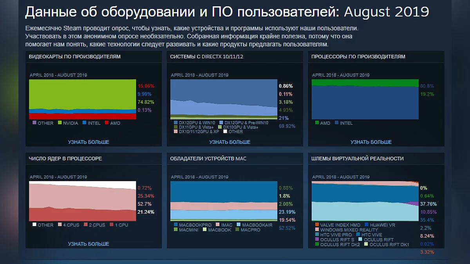Select OCULUS RIFT DK2 legend entry
The image size is (470, 264).
click(x=337, y=245)
